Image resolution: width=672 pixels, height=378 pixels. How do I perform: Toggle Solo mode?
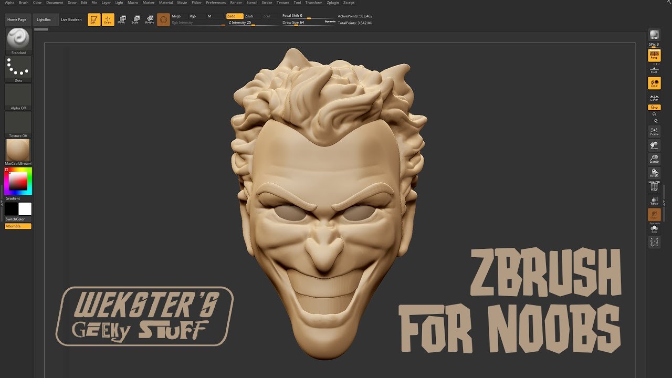[x=654, y=229]
